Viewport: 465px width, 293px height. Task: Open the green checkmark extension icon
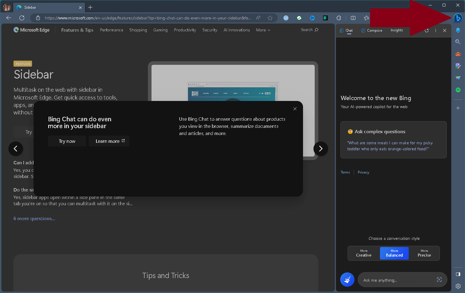299,18
